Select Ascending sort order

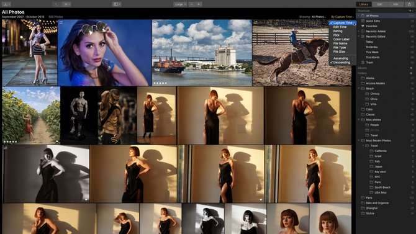[341, 58]
